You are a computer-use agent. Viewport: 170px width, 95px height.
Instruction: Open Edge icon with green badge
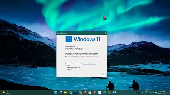point(70,92)
